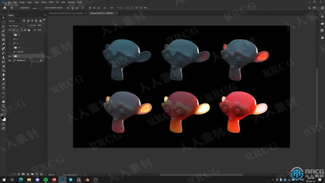Click the fx layer styles button
Screen dimensions: 325x183
[x=19, y=174]
